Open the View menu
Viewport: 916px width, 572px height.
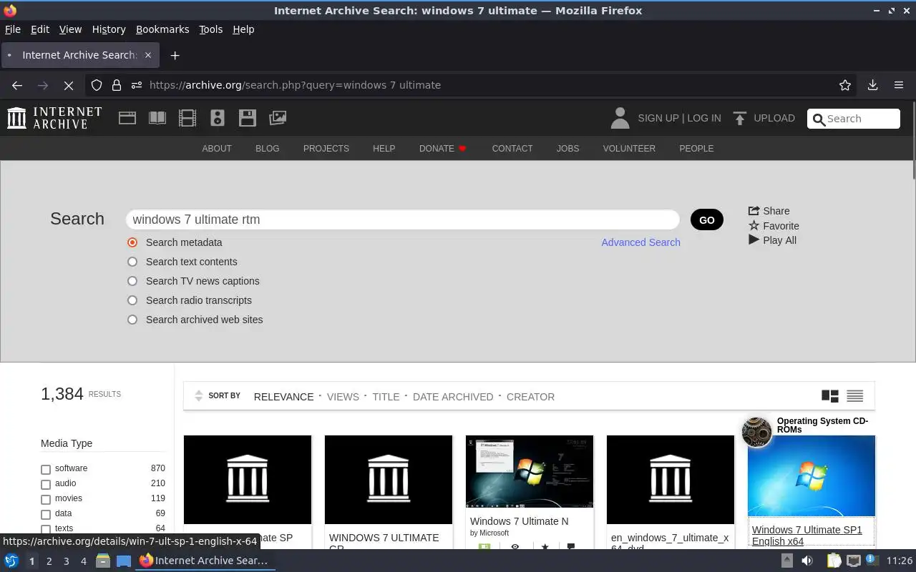pos(70,29)
